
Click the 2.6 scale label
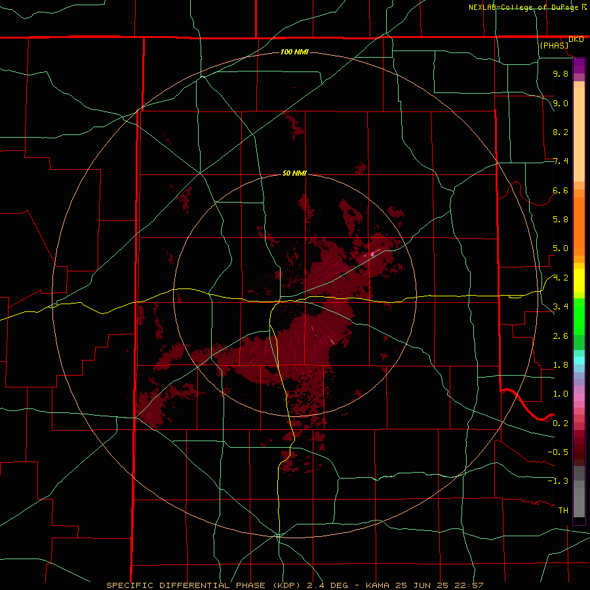point(560,336)
